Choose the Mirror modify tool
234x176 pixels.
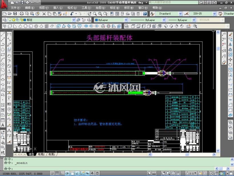click(230, 44)
